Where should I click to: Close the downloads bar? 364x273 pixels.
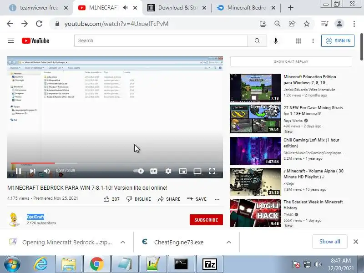[x=356, y=242]
